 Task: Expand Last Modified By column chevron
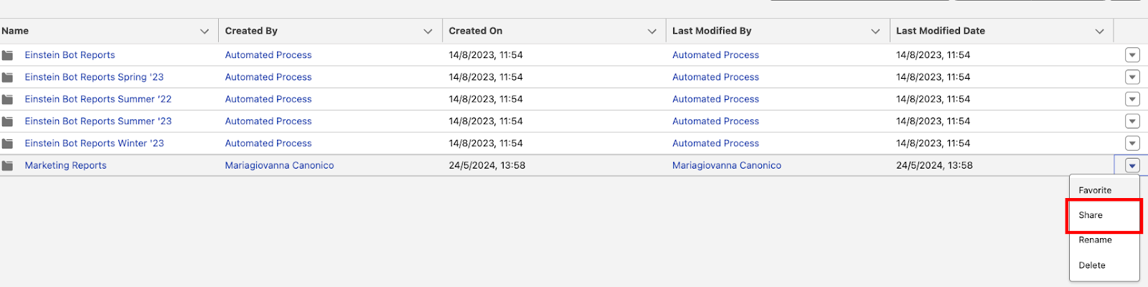point(875,32)
